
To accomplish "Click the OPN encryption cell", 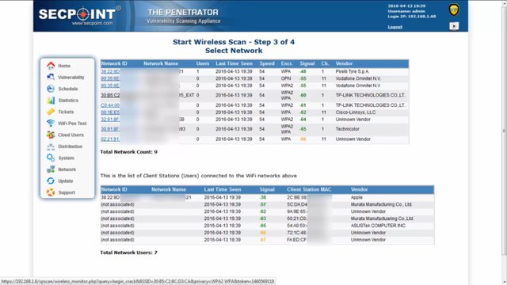I will [286, 78].
